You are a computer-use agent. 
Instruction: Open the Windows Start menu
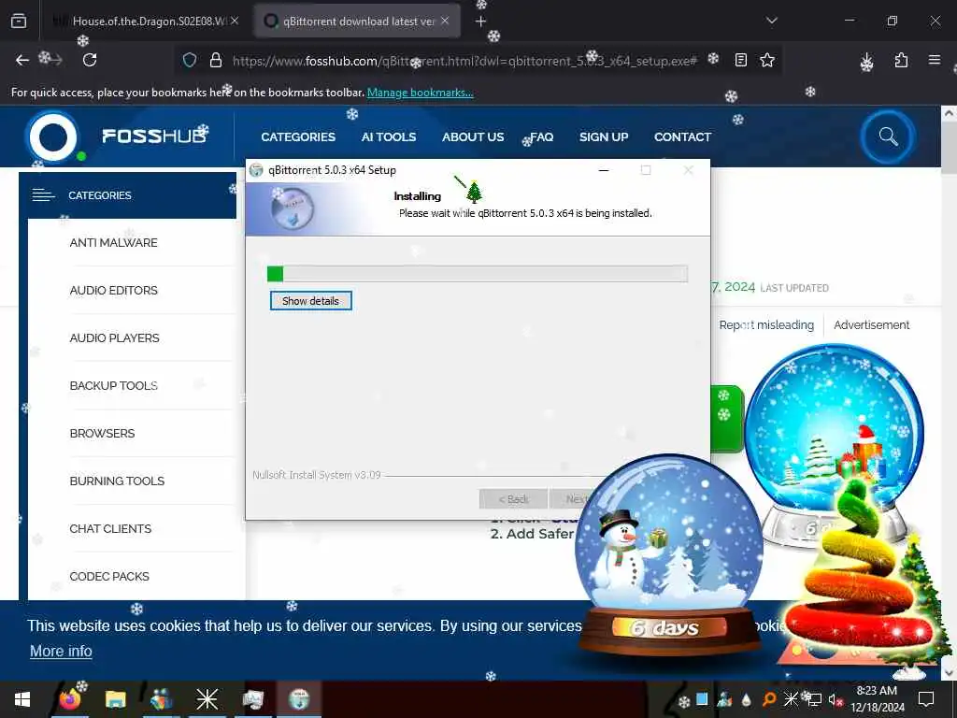point(22,699)
